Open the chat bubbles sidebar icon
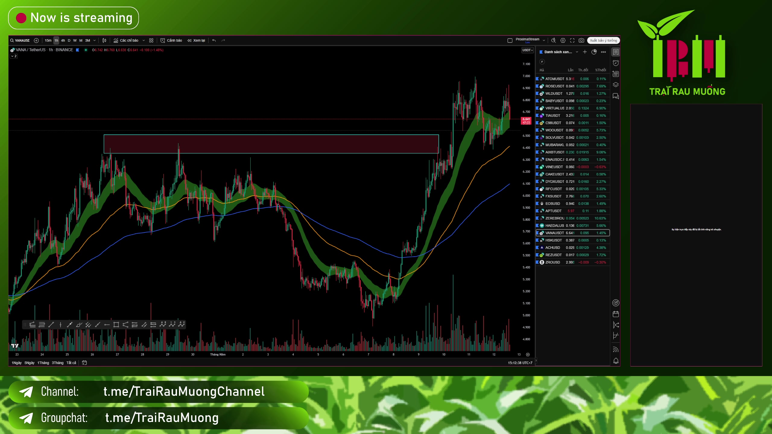The image size is (772, 434). tap(616, 96)
